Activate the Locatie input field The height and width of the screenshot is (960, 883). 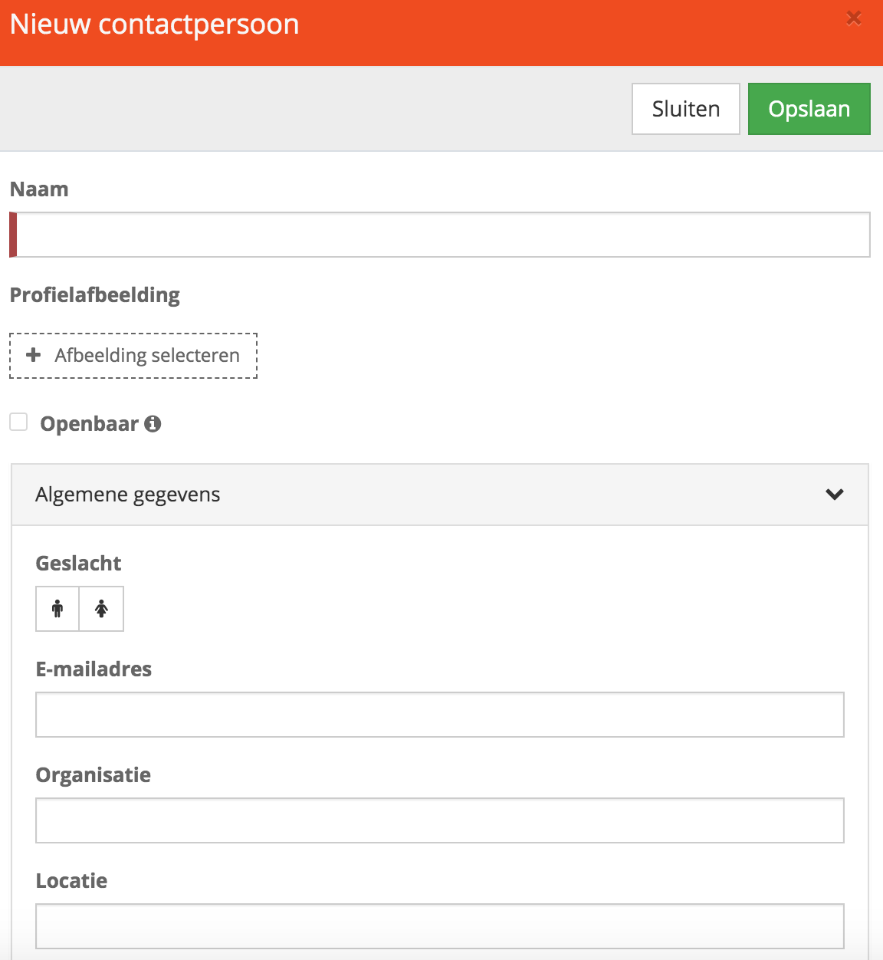[x=440, y=926]
